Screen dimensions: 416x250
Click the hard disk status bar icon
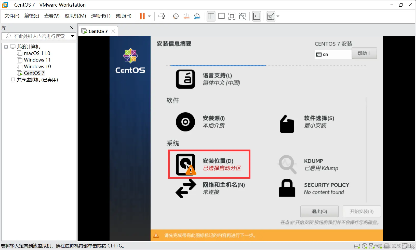point(357,246)
